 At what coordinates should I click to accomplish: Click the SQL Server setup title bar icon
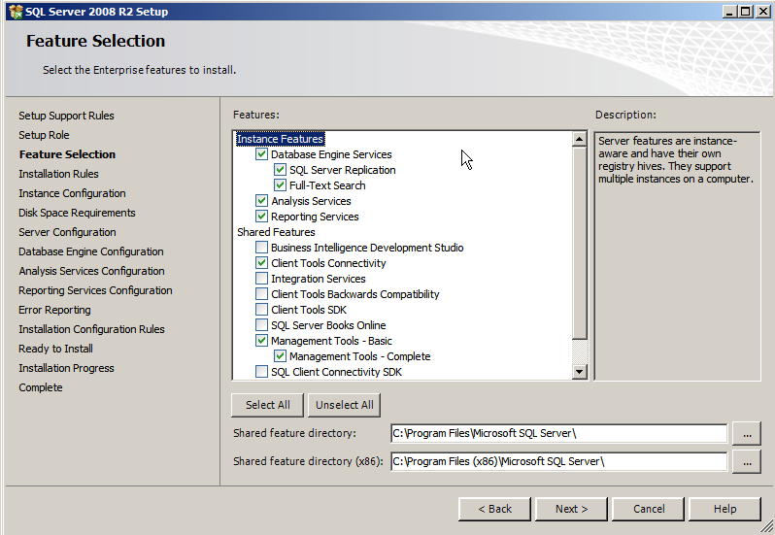16,12
